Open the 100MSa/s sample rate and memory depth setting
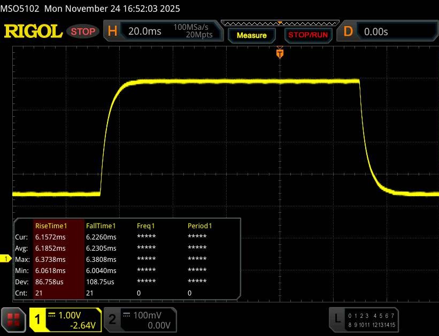Viewport: 439px width, 336px height. tap(192, 31)
